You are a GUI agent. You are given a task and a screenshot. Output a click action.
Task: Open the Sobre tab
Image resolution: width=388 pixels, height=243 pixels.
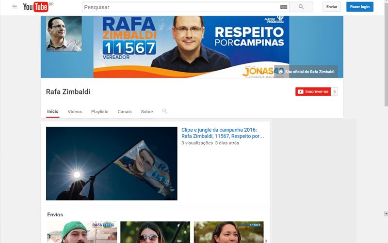pyautogui.click(x=147, y=112)
